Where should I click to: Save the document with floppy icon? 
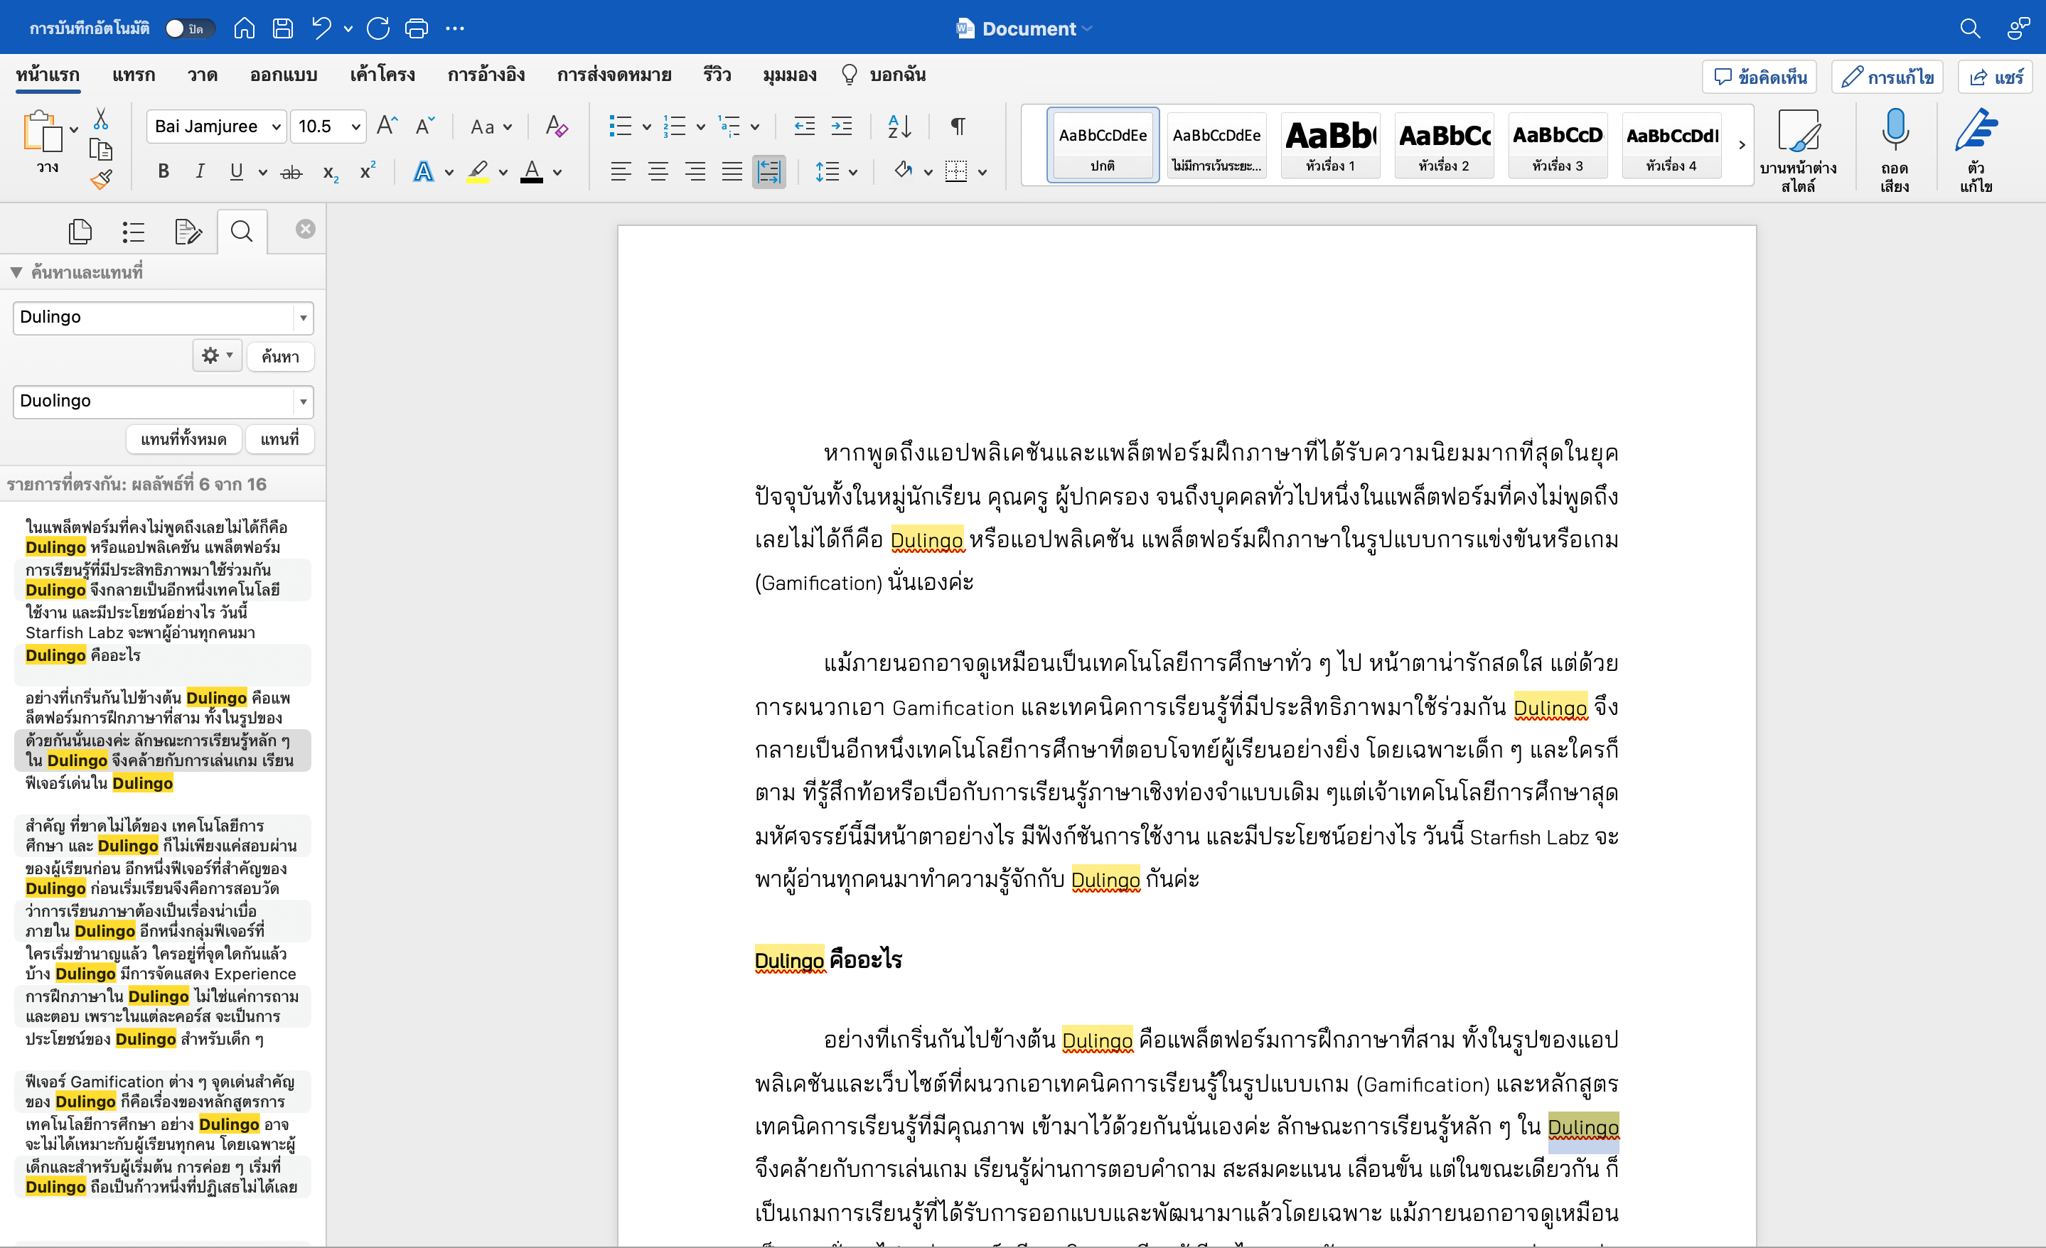click(282, 28)
